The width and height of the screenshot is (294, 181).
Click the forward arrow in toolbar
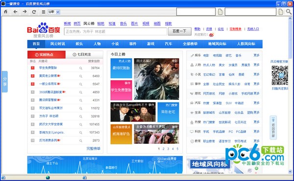[24, 12]
